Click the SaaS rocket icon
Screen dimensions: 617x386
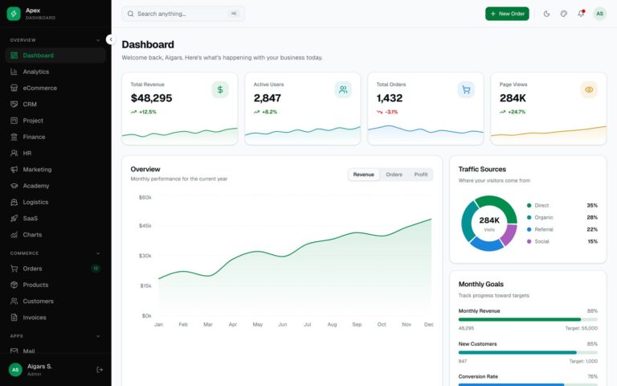14,218
